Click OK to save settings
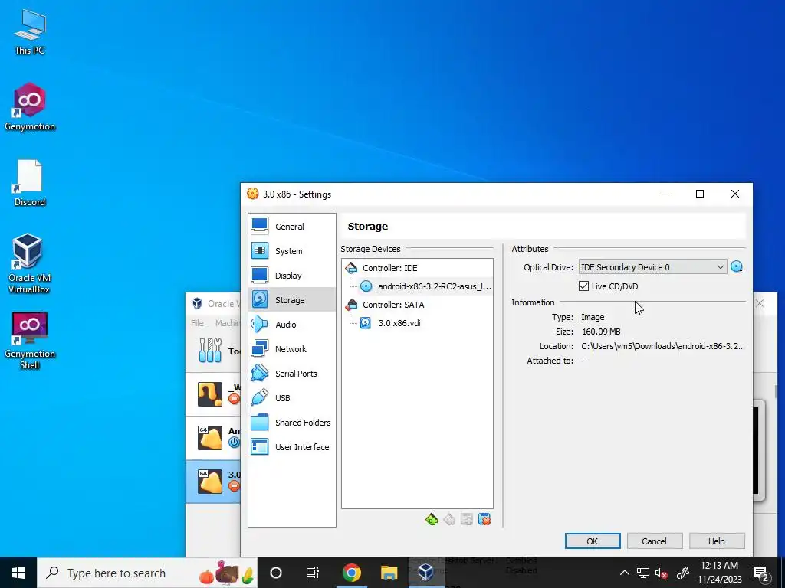Screen dimensions: 785x588 coord(593,541)
